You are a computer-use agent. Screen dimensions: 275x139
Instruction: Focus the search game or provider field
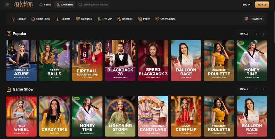[93, 5]
